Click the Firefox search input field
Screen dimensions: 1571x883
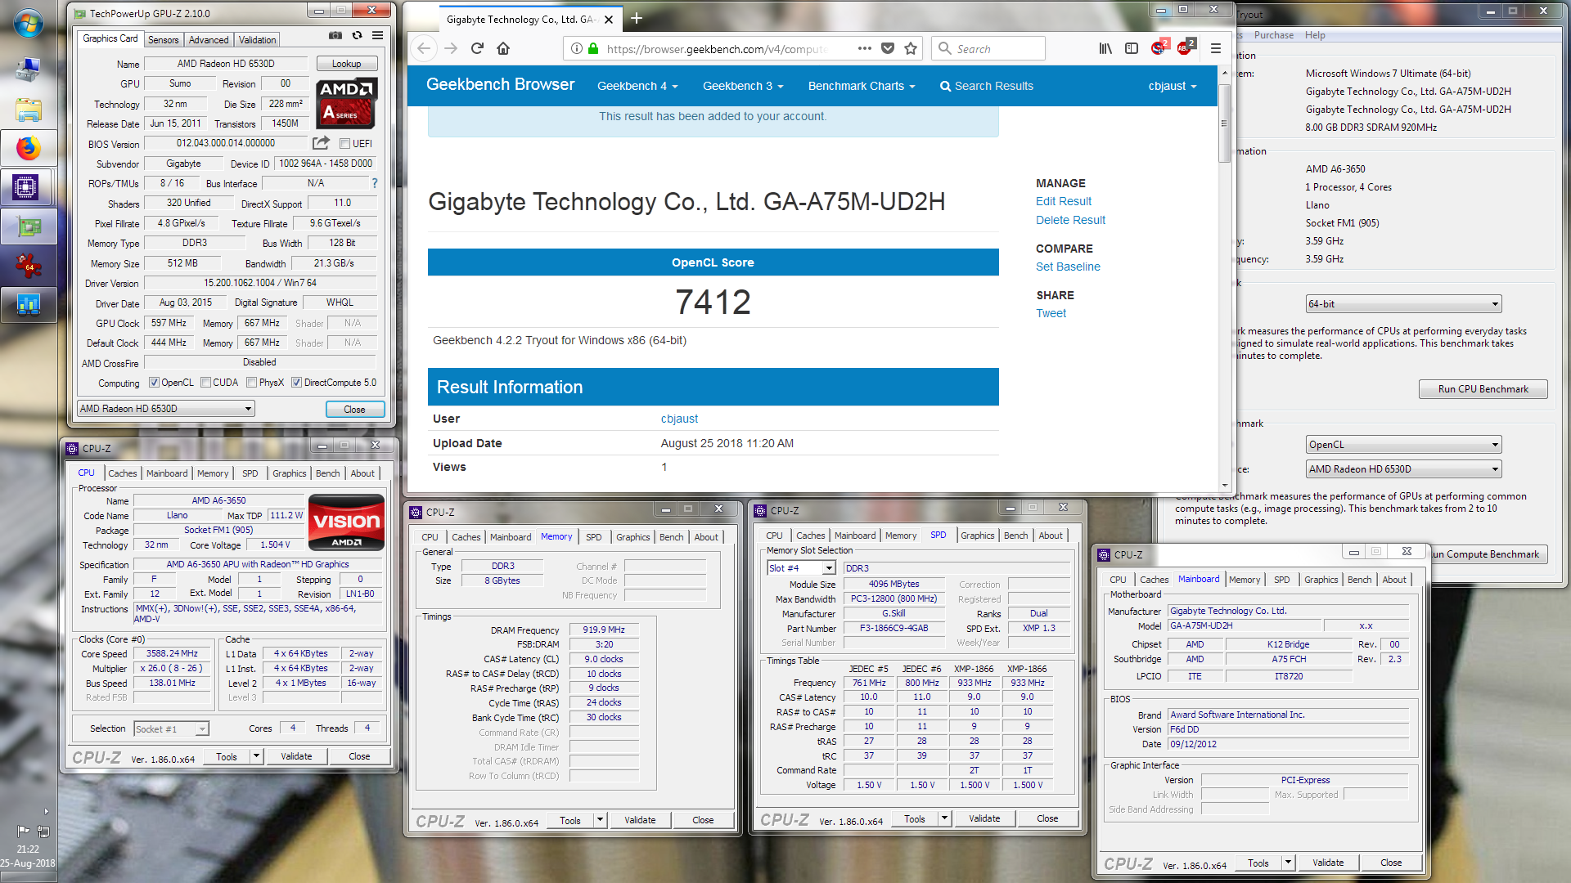[x=988, y=48]
